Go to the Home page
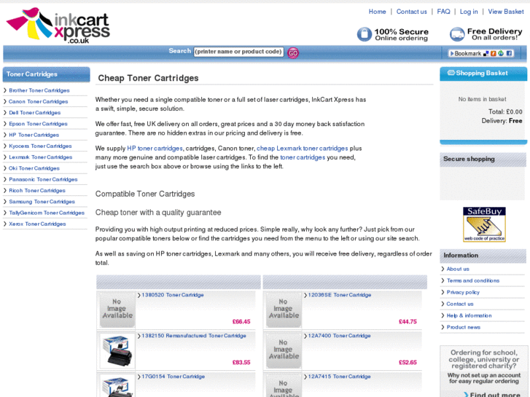This screenshot has width=530, height=397. (377, 12)
